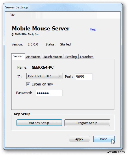Viewport: 128px width, 155px height.
Task: Switch to the Touch Motion tab
Action: [53, 57]
